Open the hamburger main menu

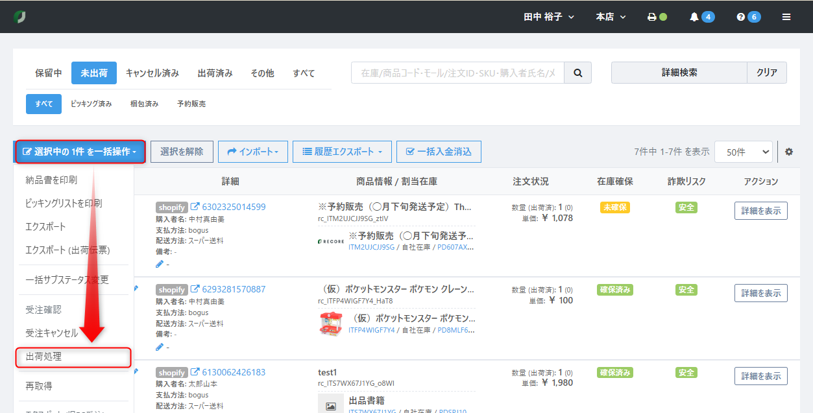pos(786,17)
